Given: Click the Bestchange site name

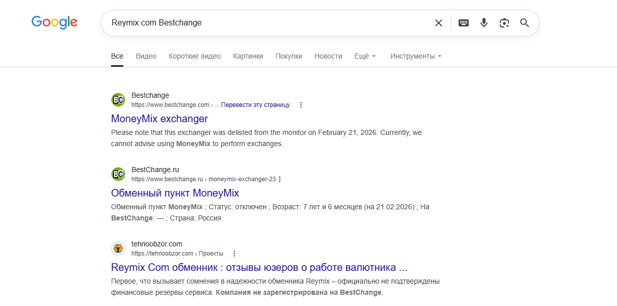Looking at the screenshot, I should coord(150,95).
